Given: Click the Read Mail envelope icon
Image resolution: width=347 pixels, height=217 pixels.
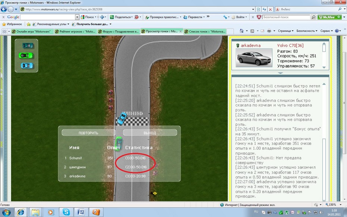Looking at the screenshot, I should tap(262, 31).
